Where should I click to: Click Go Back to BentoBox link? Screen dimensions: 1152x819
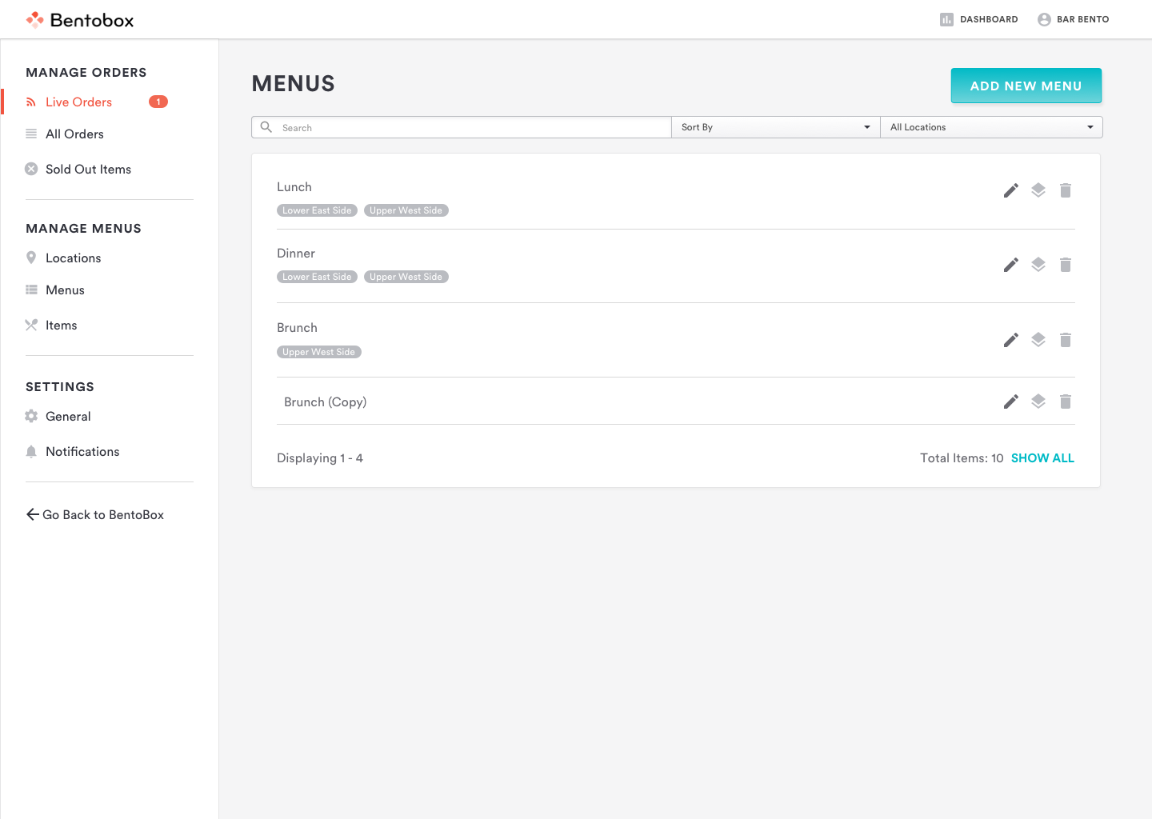point(94,514)
